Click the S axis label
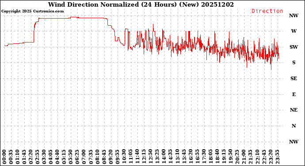305x166 pixels. pos(294,62)
